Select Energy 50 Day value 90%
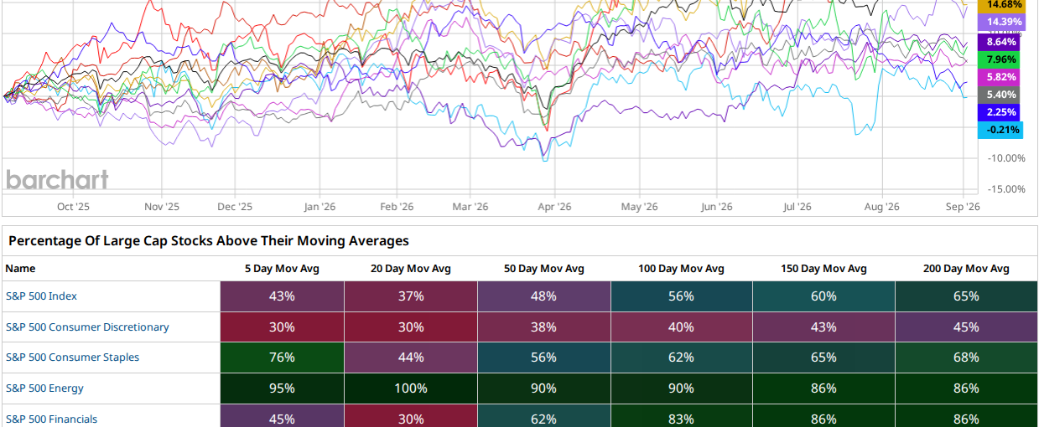Image resolution: width=1039 pixels, height=427 pixels. coord(543,388)
